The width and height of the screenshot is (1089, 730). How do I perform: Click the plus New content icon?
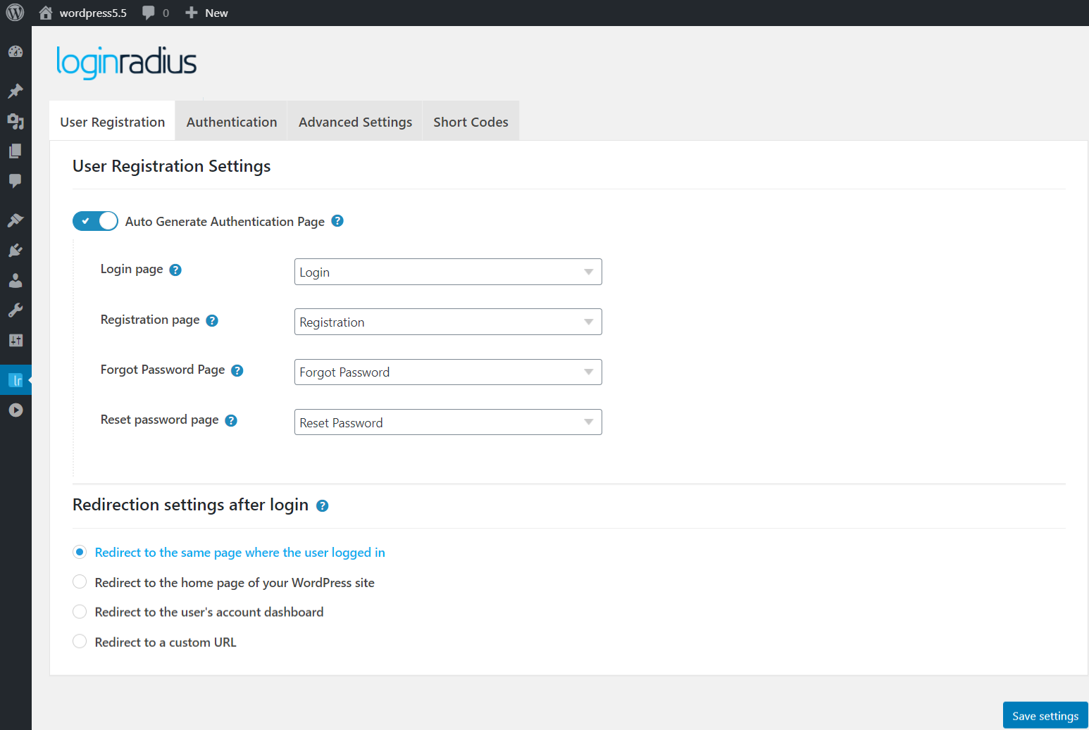[191, 13]
